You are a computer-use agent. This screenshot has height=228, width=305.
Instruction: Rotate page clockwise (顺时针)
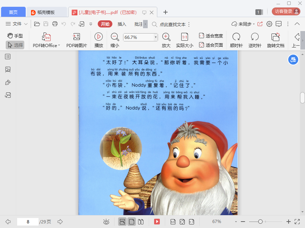click(237, 40)
